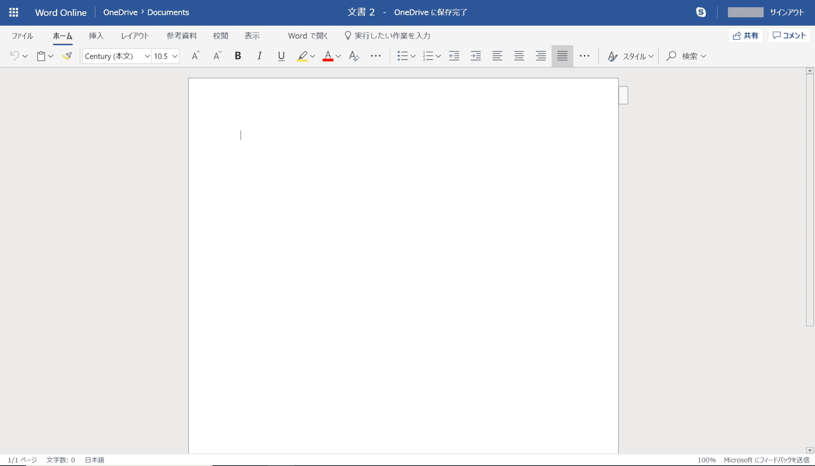The height and width of the screenshot is (466, 815).
Task: Click the Undo arrow icon
Action: tap(14, 56)
